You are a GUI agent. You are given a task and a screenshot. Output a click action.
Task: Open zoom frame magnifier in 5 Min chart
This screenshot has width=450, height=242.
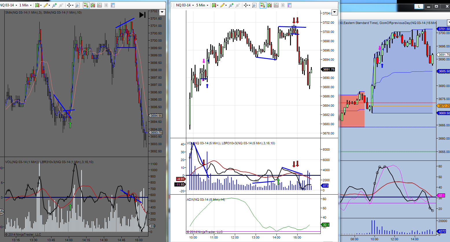pos(254,5)
